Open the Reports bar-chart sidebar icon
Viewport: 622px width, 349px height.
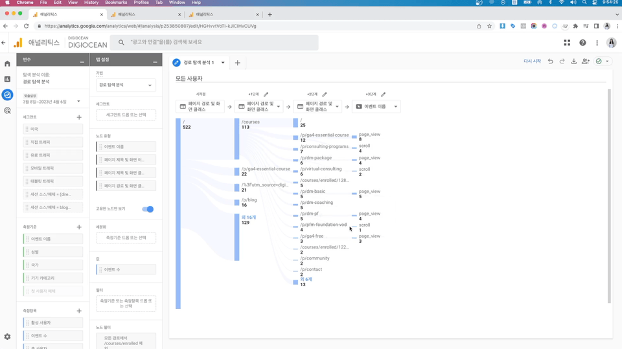7,79
